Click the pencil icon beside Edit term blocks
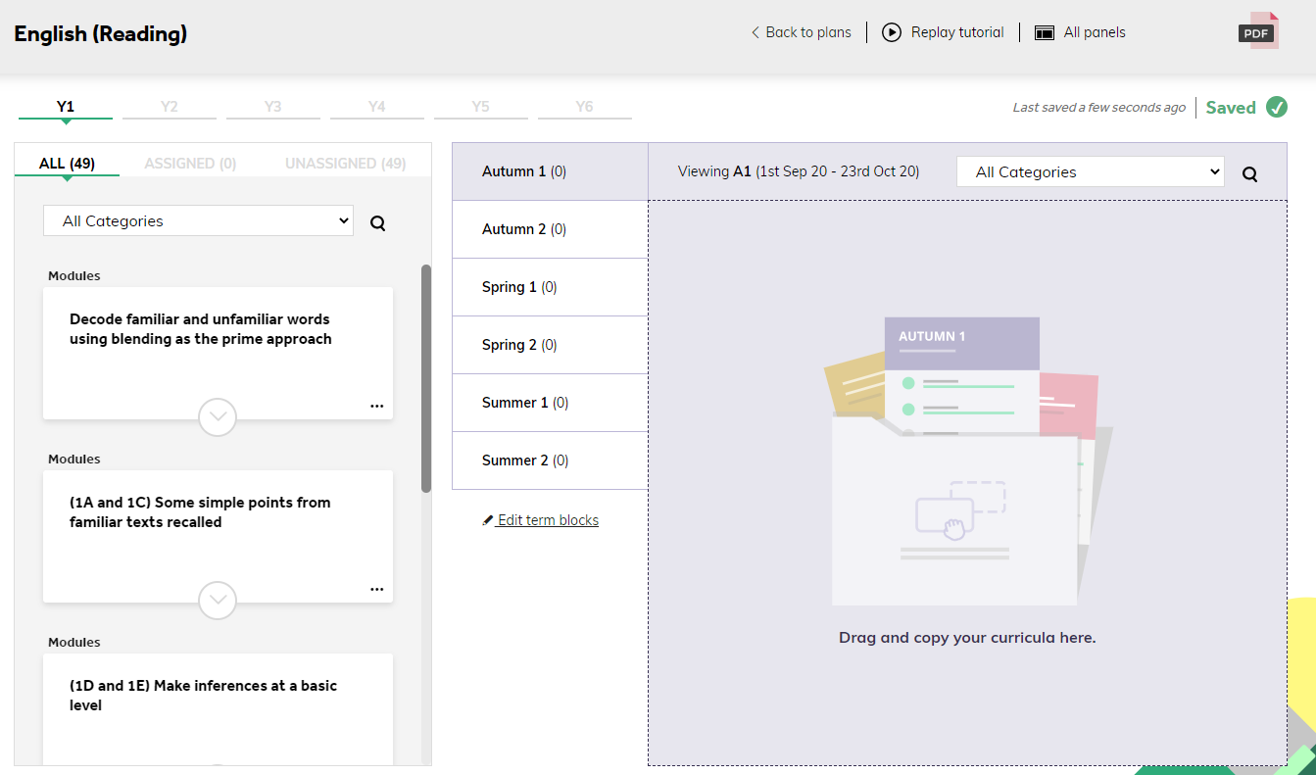Screen dimensions: 1316x775 tap(488, 520)
